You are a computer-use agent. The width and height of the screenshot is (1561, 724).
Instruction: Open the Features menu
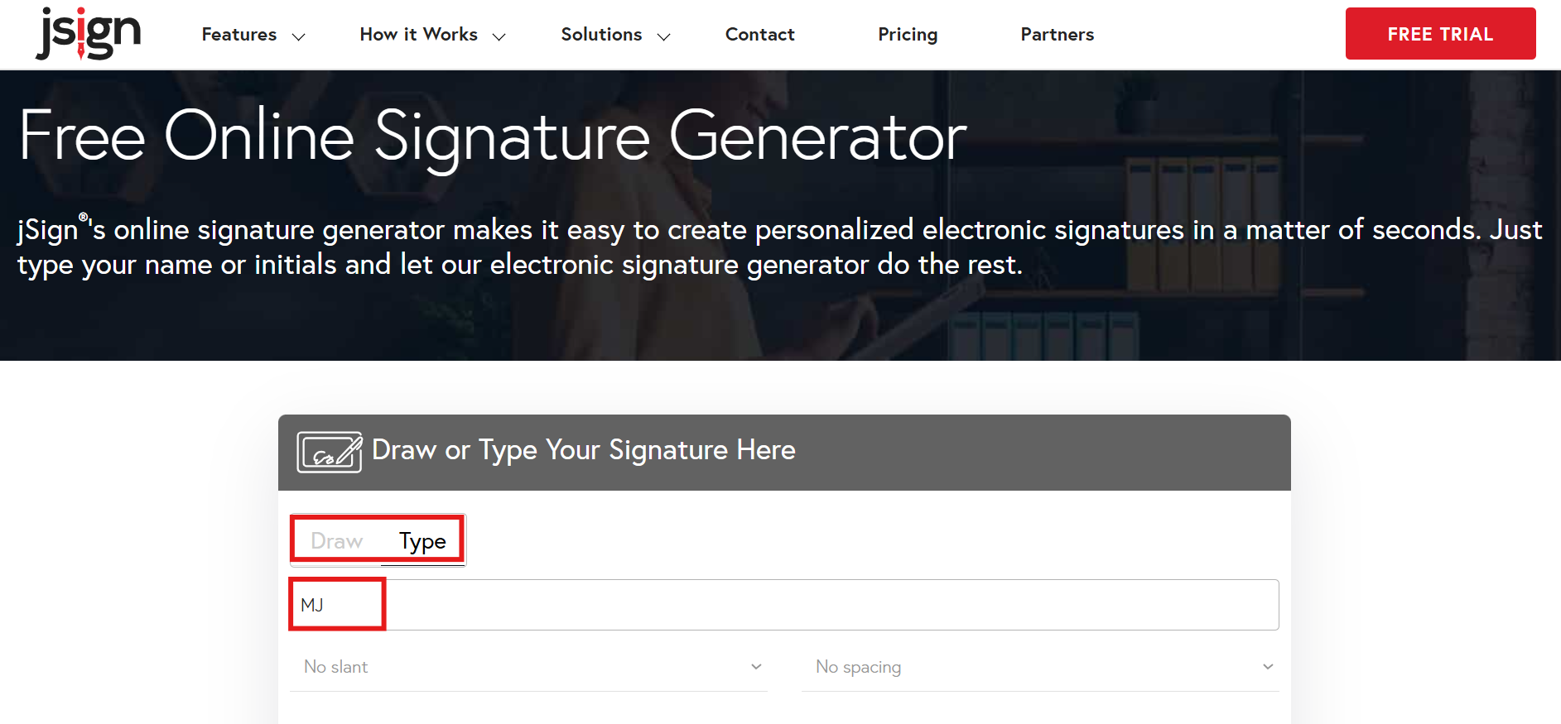(x=239, y=35)
